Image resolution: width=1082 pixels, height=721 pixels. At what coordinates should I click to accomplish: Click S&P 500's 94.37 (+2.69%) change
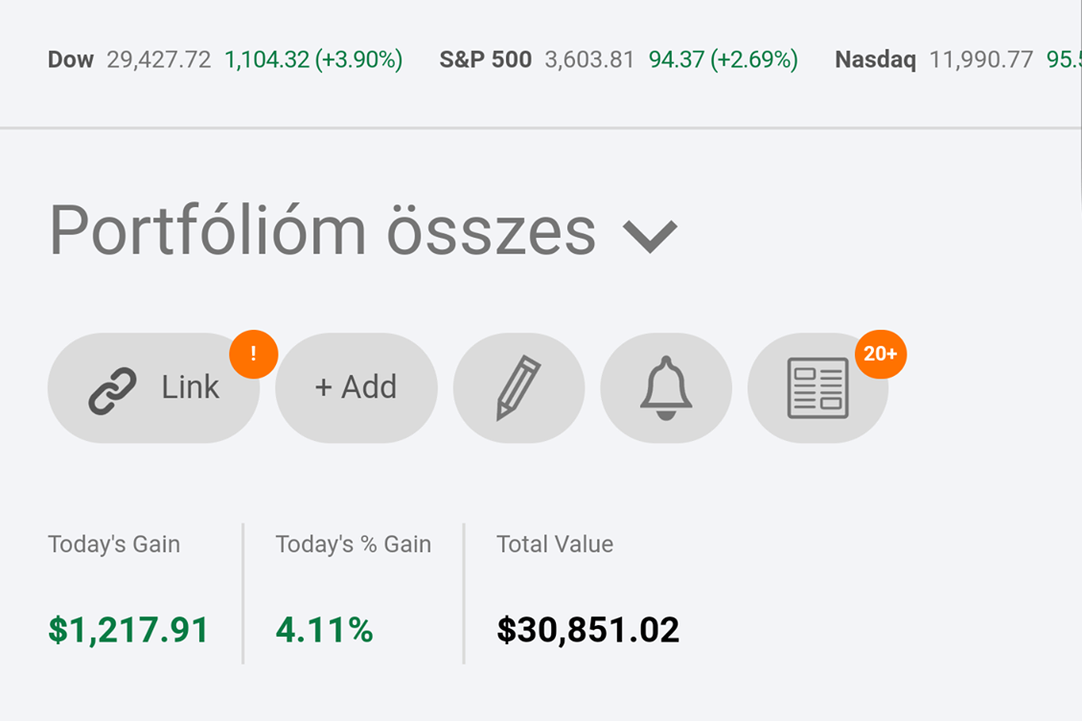723,60
